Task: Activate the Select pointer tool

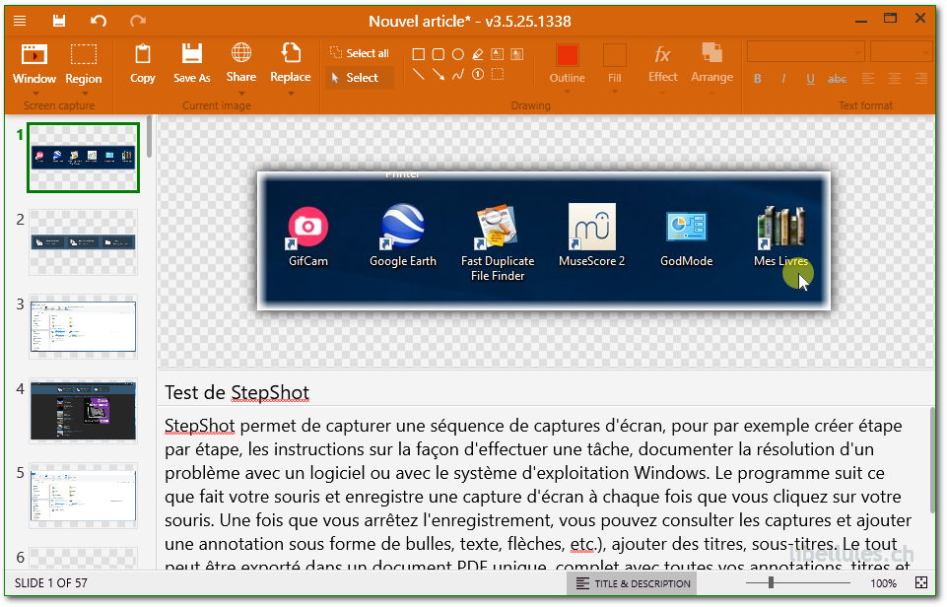Action: [x=360, y=77]
